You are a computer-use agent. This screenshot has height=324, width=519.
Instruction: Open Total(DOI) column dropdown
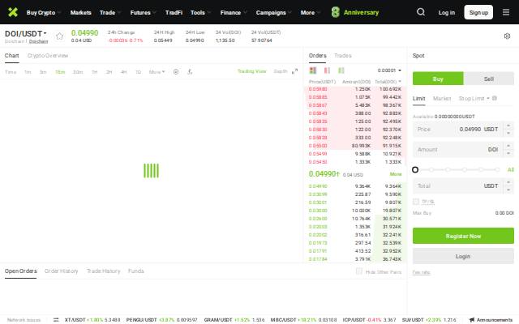[388, 81]
